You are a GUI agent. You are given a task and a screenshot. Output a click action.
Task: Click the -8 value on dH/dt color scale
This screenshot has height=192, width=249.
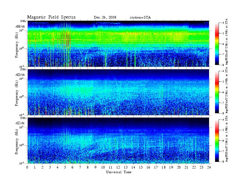[223, 65]
